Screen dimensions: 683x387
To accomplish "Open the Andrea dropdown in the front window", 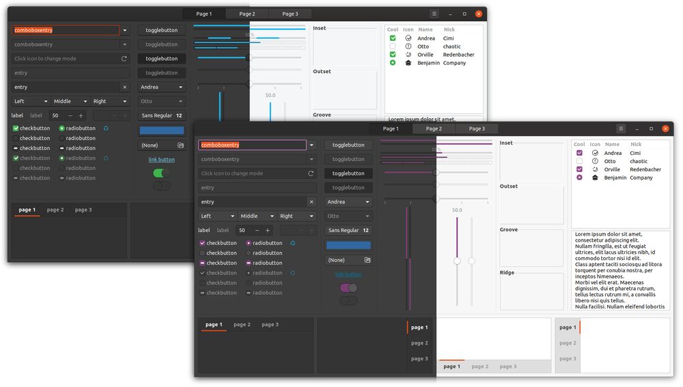I will tap(348, 202).
